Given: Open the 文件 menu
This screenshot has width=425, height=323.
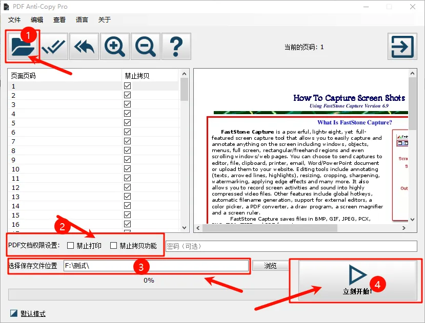Looking at the screenshot, I should pyautogui.click(x=14, y=20).
